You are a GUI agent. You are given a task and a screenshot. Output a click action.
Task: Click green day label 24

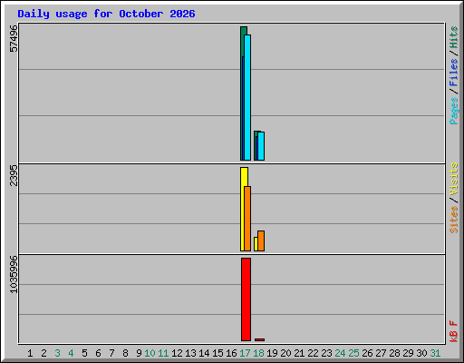tap(340, 353)
